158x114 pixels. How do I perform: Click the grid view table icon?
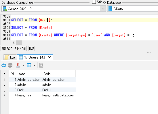[29, 65]
